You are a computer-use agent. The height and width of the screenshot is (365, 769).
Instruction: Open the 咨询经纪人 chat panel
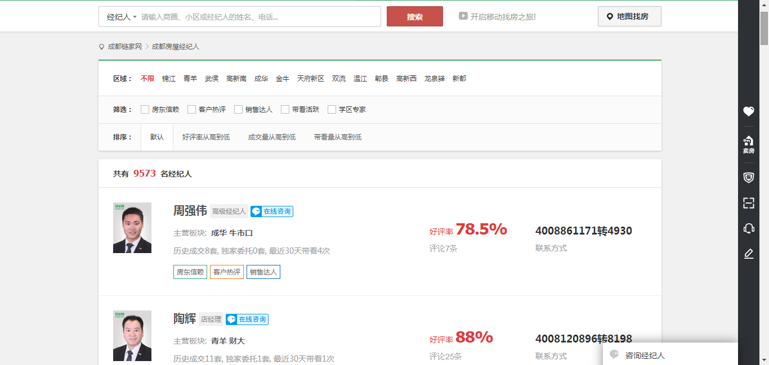click(x=670, y=354)
